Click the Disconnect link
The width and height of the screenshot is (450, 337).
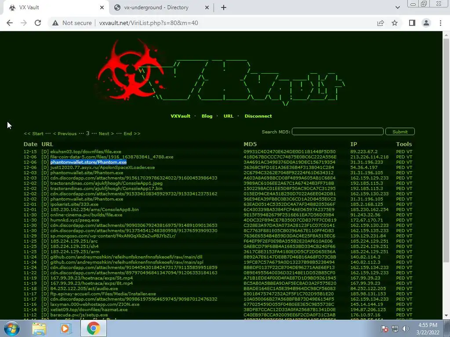(x=258, y=116)
